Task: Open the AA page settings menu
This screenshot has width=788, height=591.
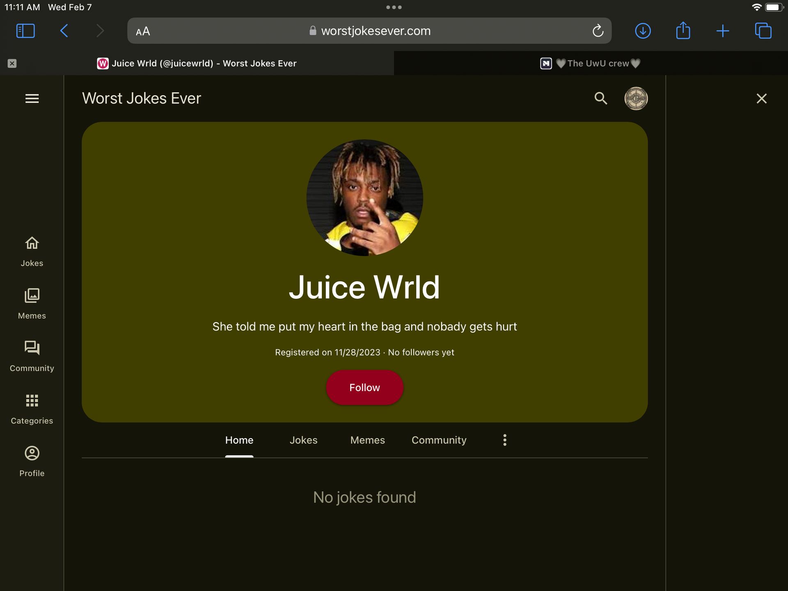Action: pos(143,31)
